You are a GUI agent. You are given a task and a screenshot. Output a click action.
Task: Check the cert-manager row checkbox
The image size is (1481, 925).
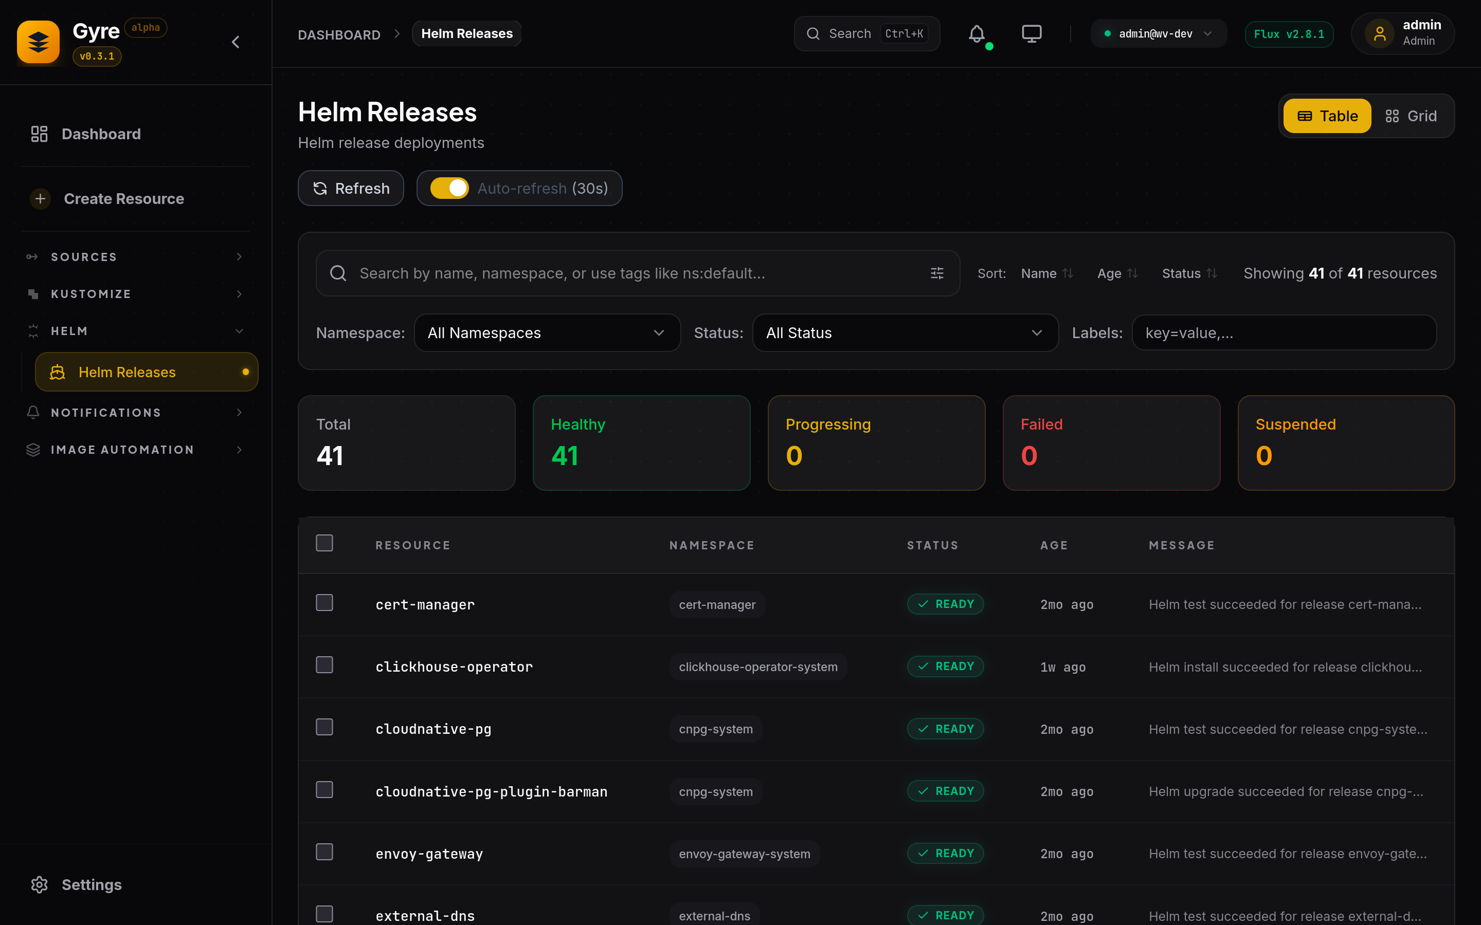tap(324, 603)
